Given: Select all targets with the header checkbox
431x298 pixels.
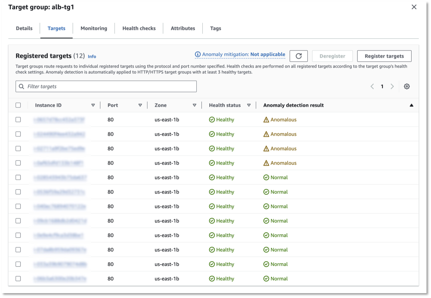Looking at the screenshot, I should (18, 105).
